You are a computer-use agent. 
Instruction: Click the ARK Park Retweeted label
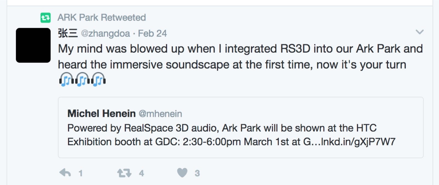point(102,18)
